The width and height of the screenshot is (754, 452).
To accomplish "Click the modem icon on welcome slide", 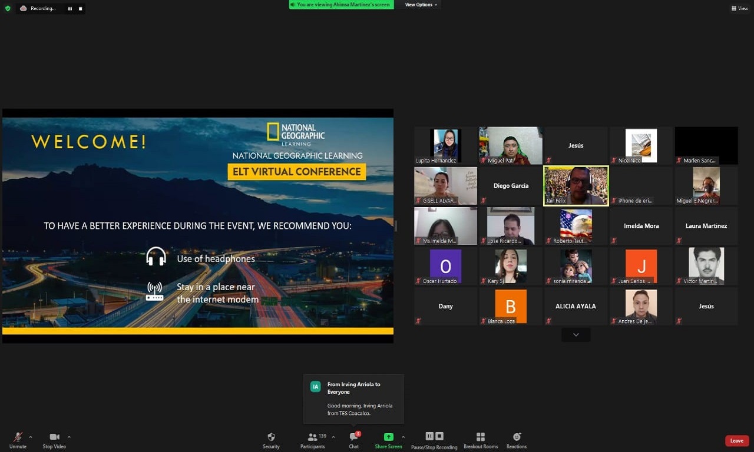I will point(155,291).
